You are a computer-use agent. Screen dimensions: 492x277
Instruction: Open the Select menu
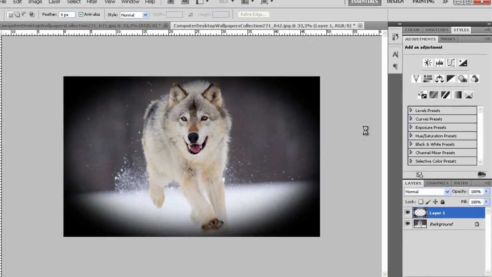point(73,2)
